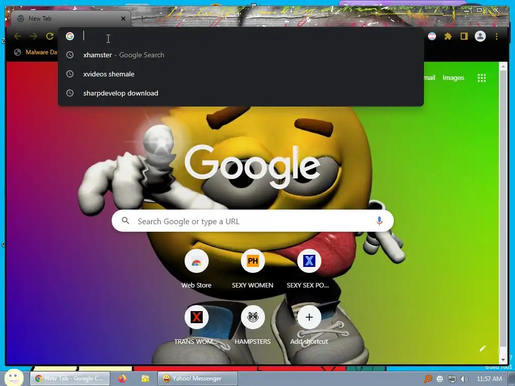
Task: Click the smiley face tray icon
Action: [x=440, y=379]
